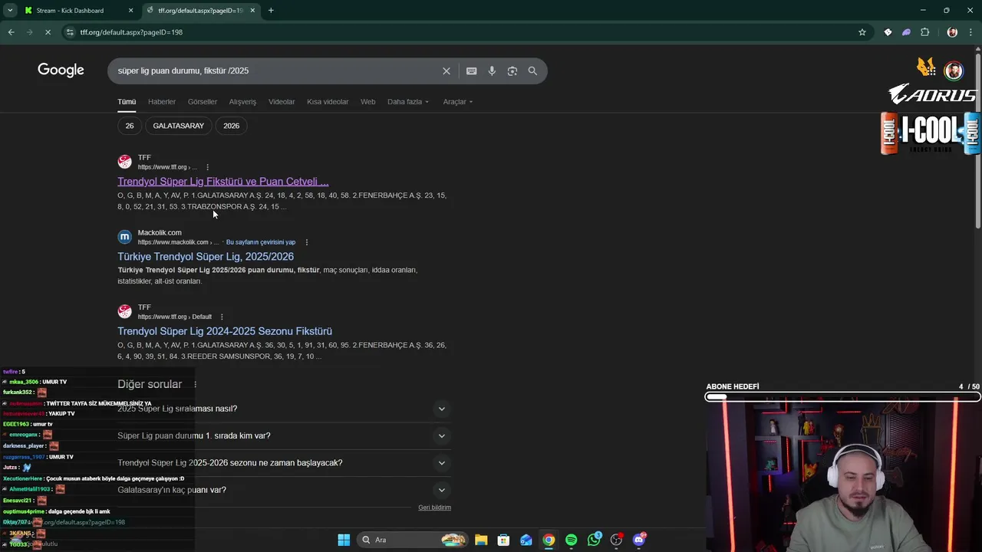Apply the 2026 filter chip
982x552 pixels.
coord(232,126)
